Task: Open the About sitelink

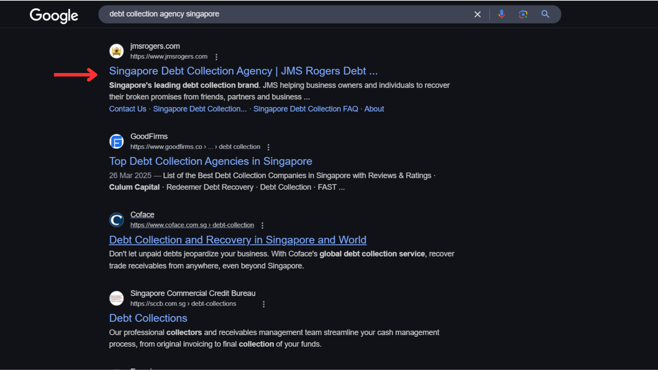Action: point(374,109)
